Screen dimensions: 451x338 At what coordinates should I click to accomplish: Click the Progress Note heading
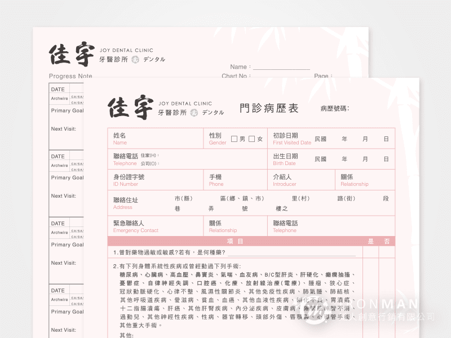point(70,76)
